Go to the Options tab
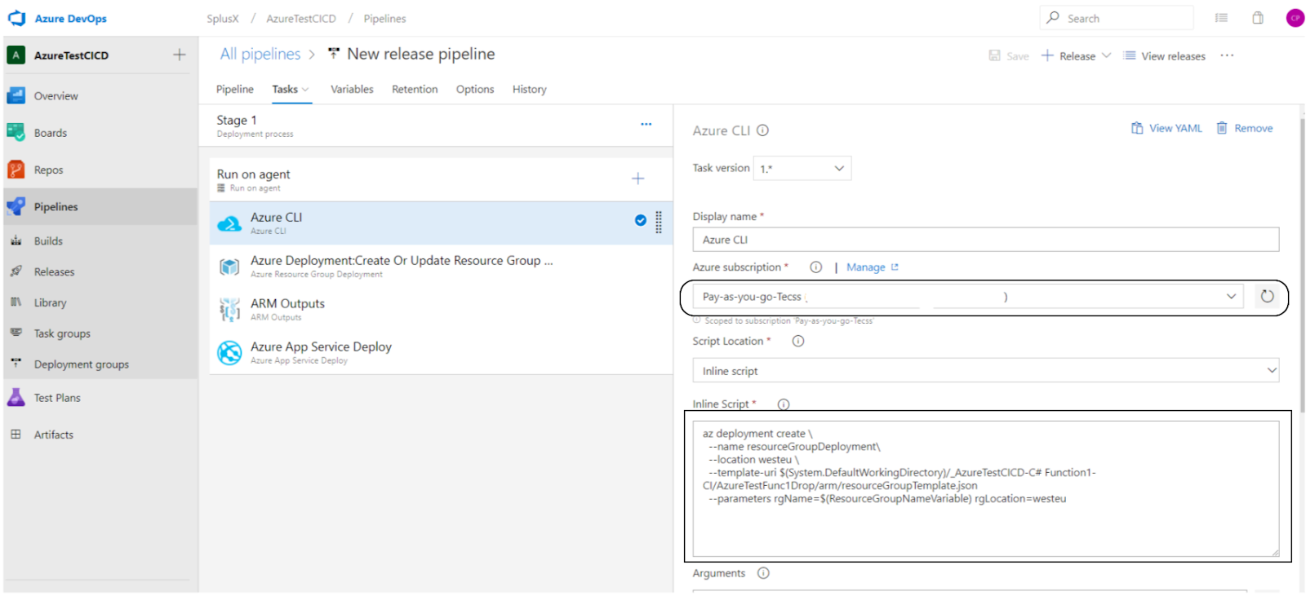 pos(475,90)
